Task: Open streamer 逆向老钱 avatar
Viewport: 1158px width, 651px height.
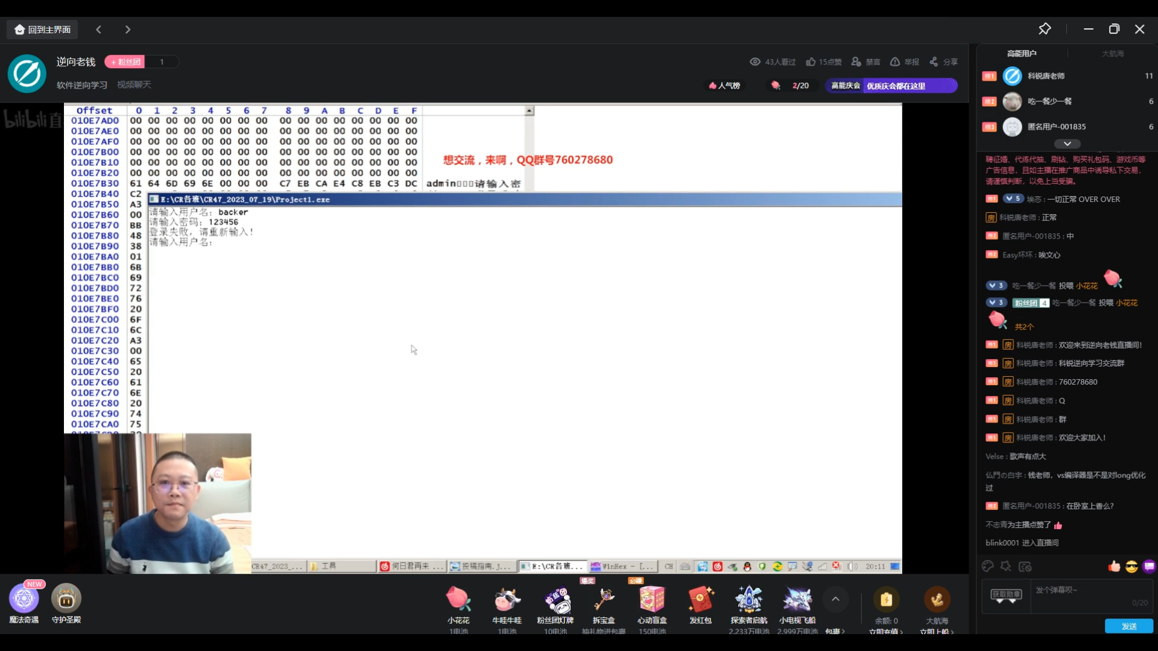Action: point(27,74)
